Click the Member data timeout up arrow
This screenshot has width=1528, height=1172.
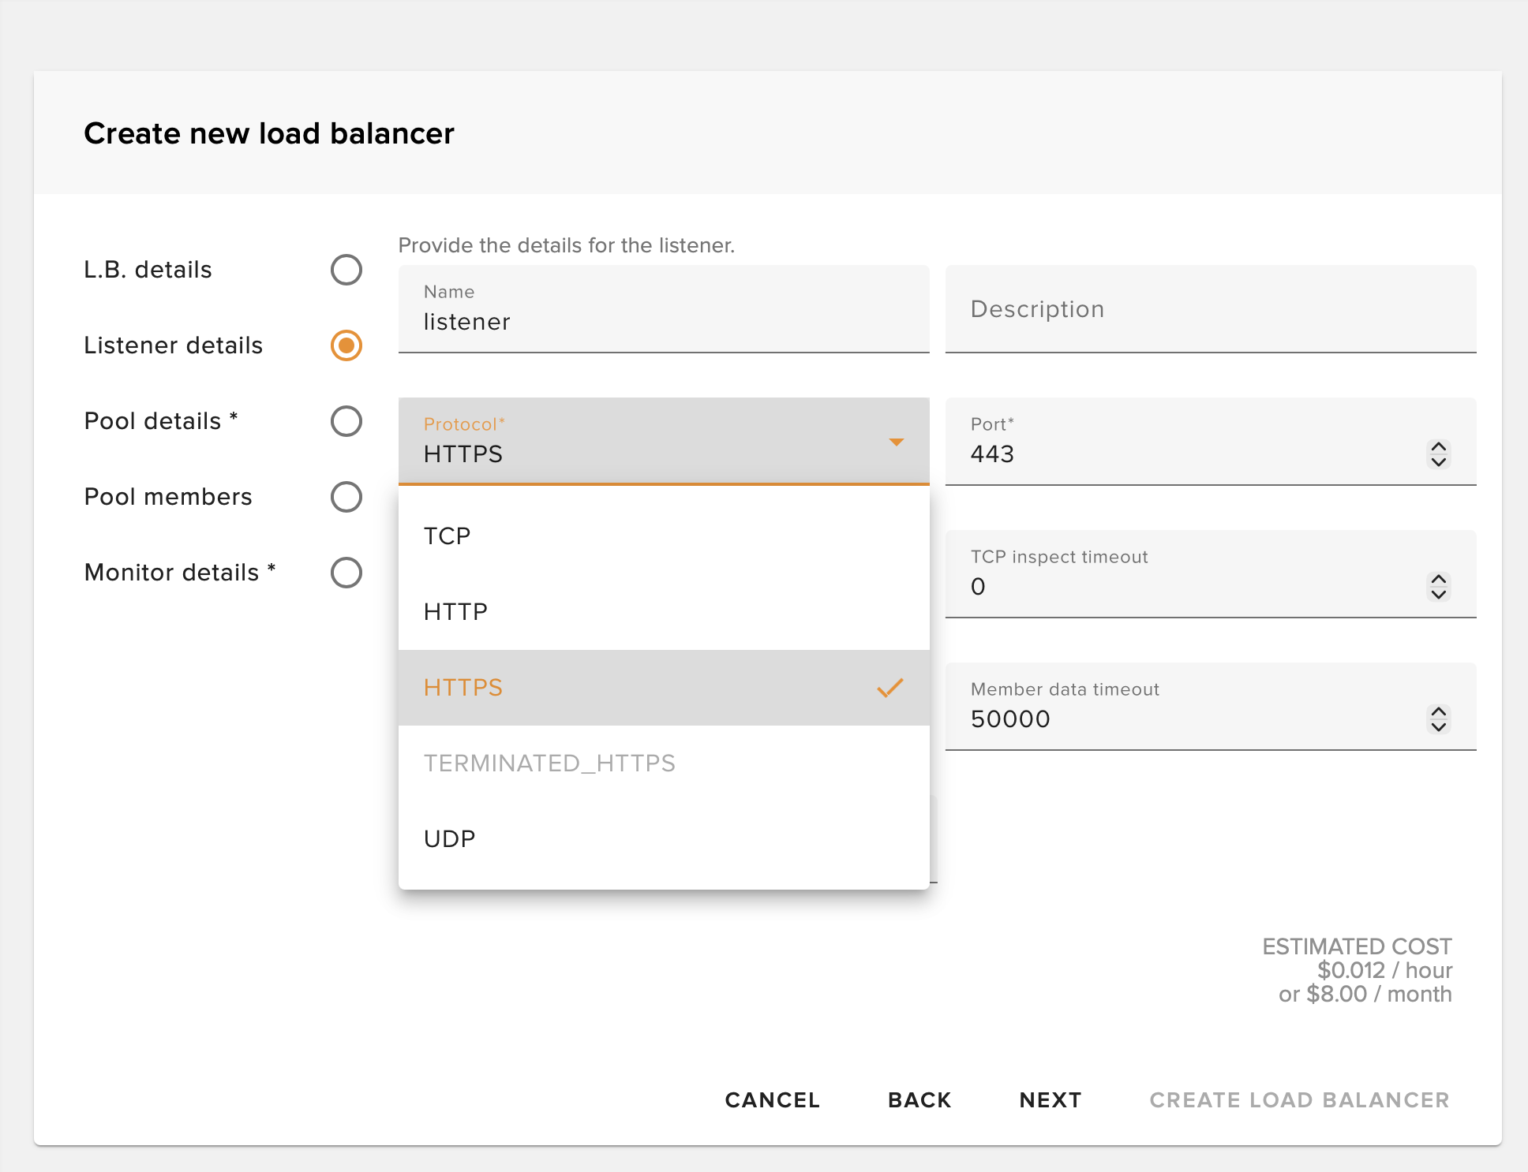(x=1437, y=711)
